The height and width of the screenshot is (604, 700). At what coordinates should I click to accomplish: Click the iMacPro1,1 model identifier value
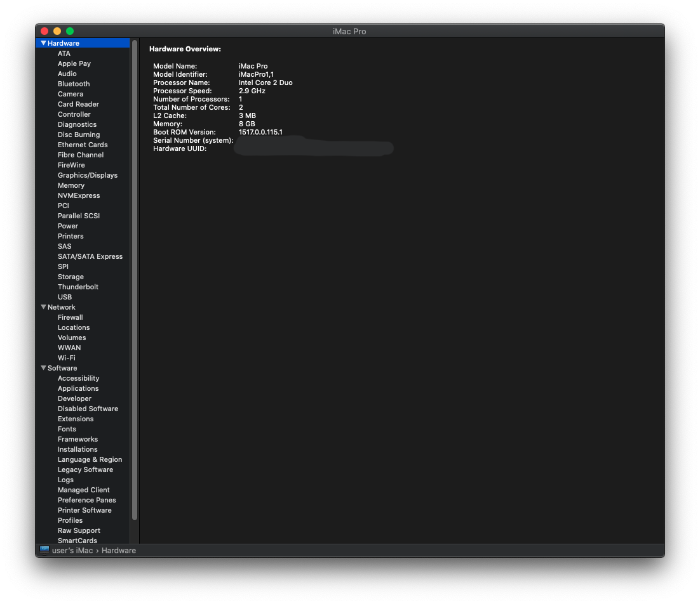point(256,74)
